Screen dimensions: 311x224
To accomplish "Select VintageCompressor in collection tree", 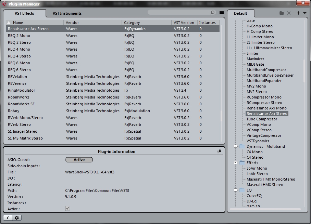I will tap(264, 135).
